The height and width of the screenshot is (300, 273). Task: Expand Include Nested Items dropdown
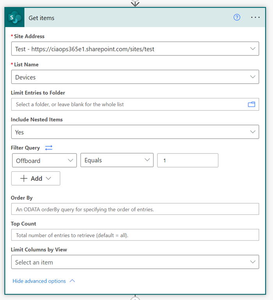(252, 132)
